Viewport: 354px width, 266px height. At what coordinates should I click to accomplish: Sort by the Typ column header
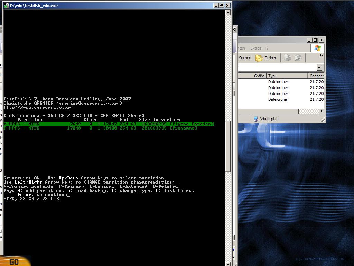tap(287, 76)
